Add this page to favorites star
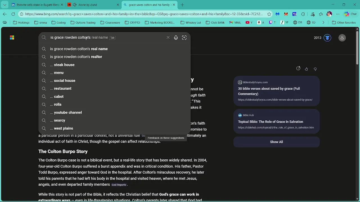 click(x=269, y=14)
